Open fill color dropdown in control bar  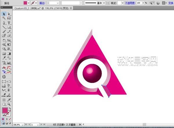28,3
